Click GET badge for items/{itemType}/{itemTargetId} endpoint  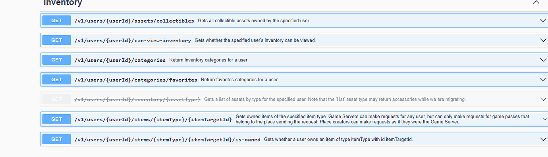coord(57,119)
